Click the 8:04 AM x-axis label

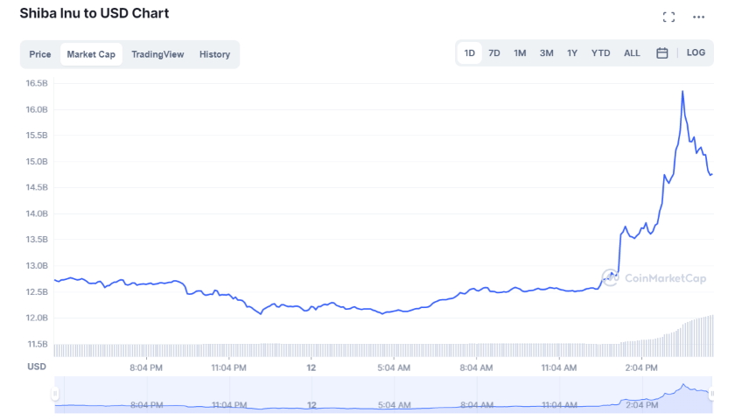tap(476, 368)
